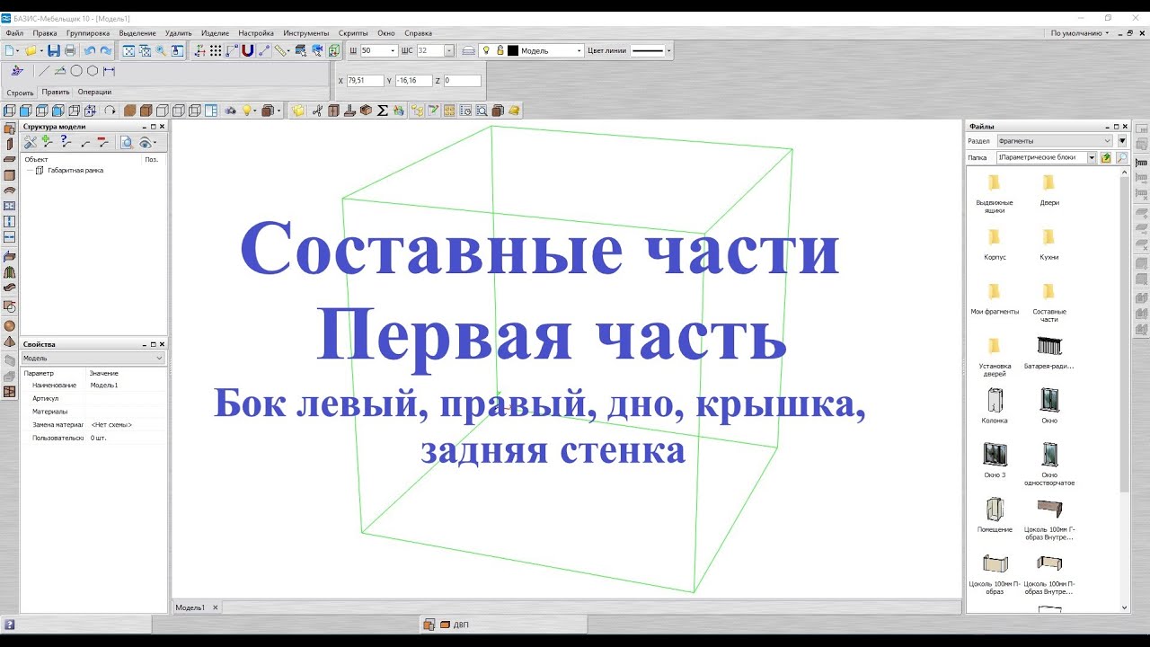Toggle the dotted grid icon

coord(216,51)
